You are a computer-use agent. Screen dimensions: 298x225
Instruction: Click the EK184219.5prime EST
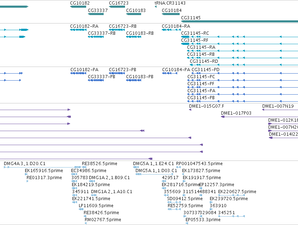(74, 188)
